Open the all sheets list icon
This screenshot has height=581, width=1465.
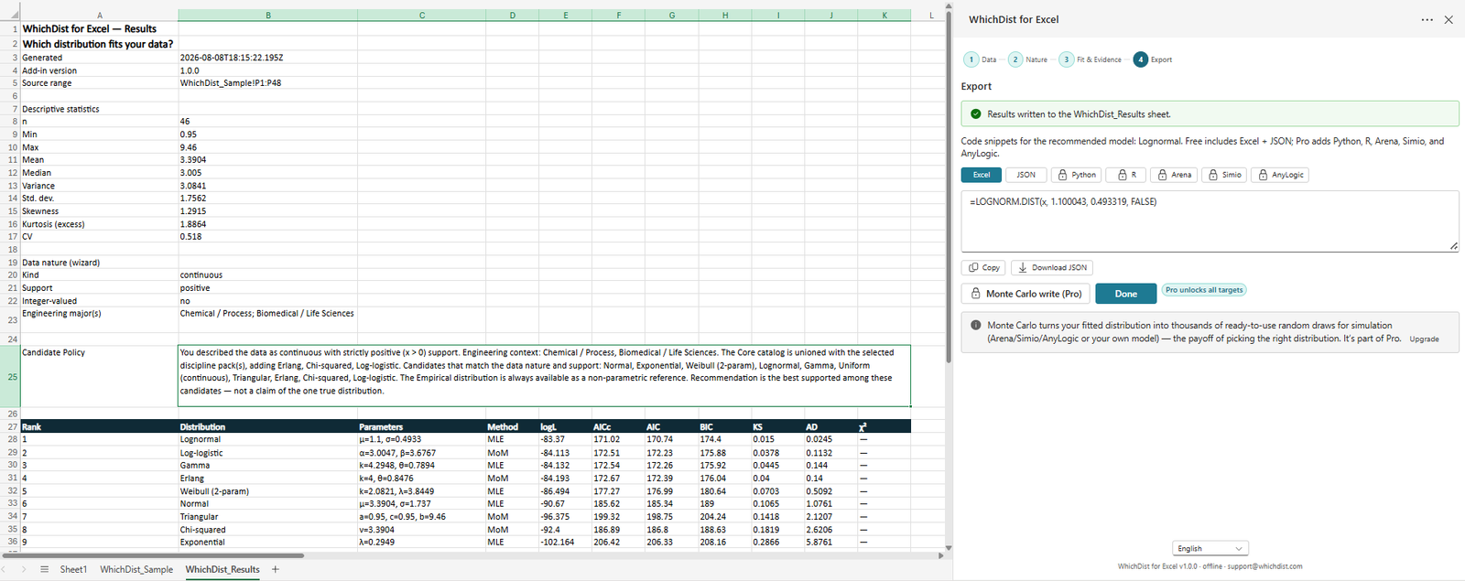(x=44, y=569)
